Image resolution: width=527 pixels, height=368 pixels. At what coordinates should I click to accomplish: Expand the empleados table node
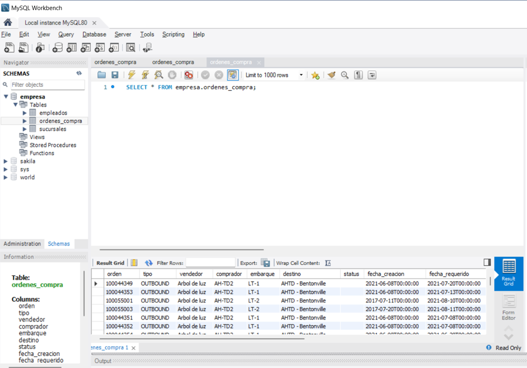25,113
